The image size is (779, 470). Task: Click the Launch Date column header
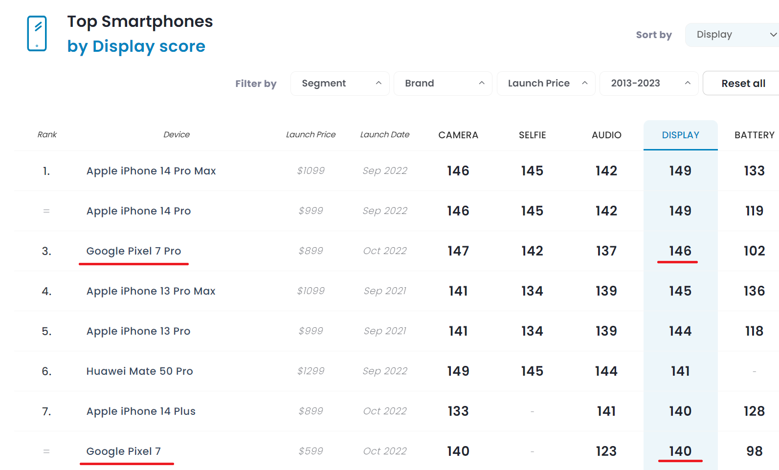(x=385, y=134)
